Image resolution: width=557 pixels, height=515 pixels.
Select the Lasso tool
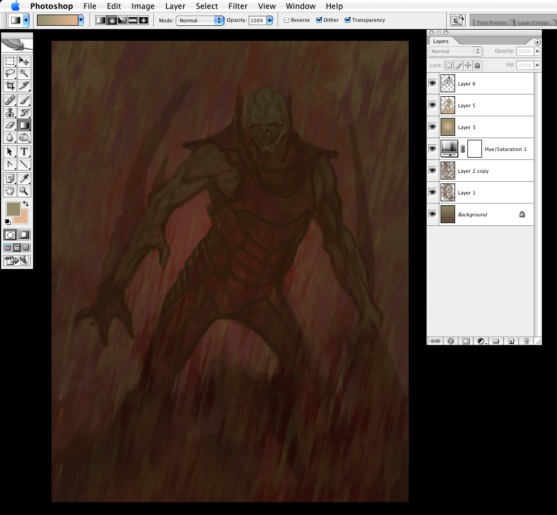[10, 73]
